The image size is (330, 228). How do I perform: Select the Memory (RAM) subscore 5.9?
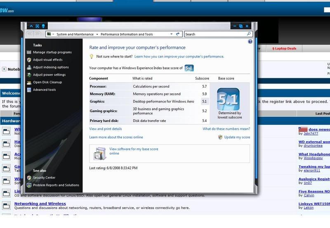(x=204, y=94)
